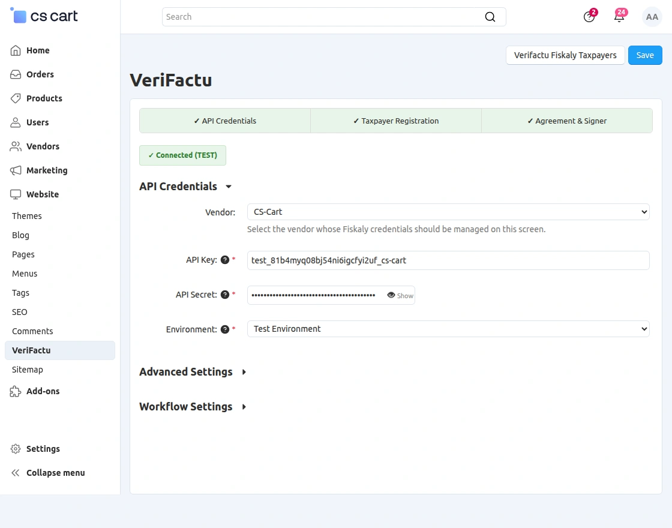Open the Menus submenu item
Screen dimensions: 672x528
25,274
